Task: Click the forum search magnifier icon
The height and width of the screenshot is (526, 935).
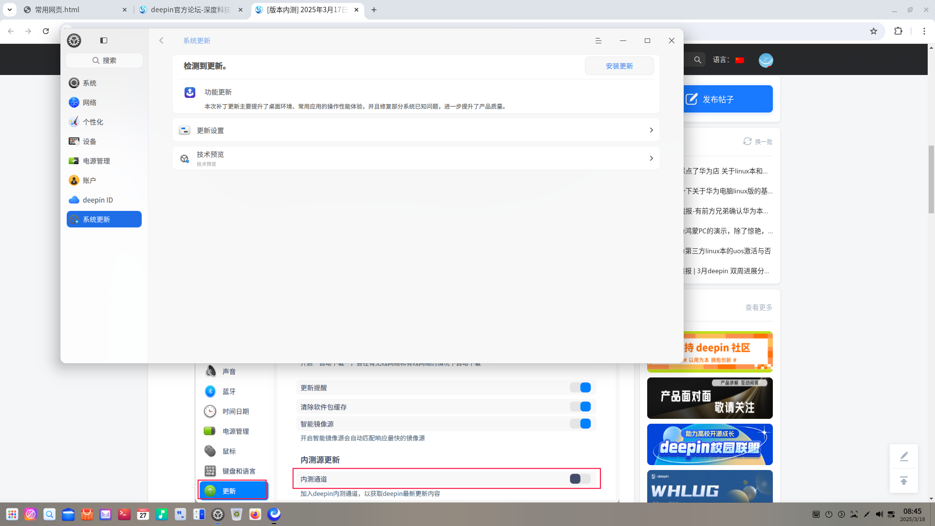Action: click(698, 60)
